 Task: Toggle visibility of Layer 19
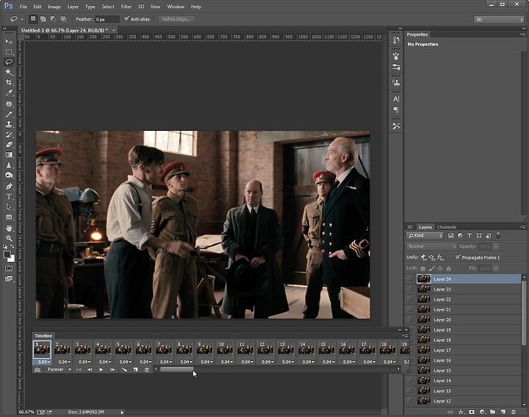[410, 329]
